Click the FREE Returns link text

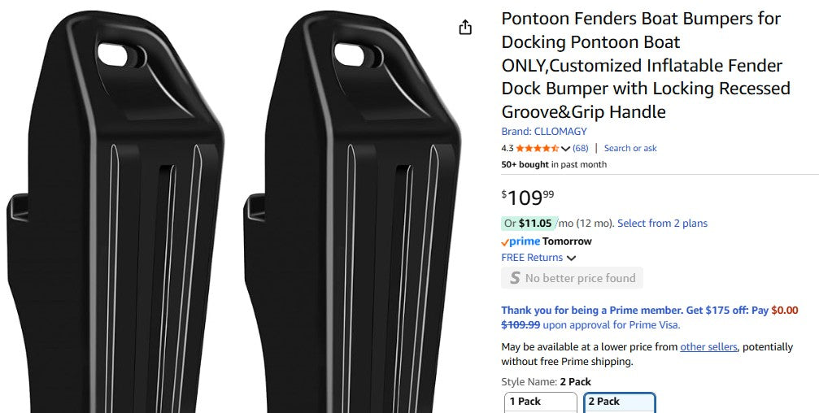(x=532, y=258)
